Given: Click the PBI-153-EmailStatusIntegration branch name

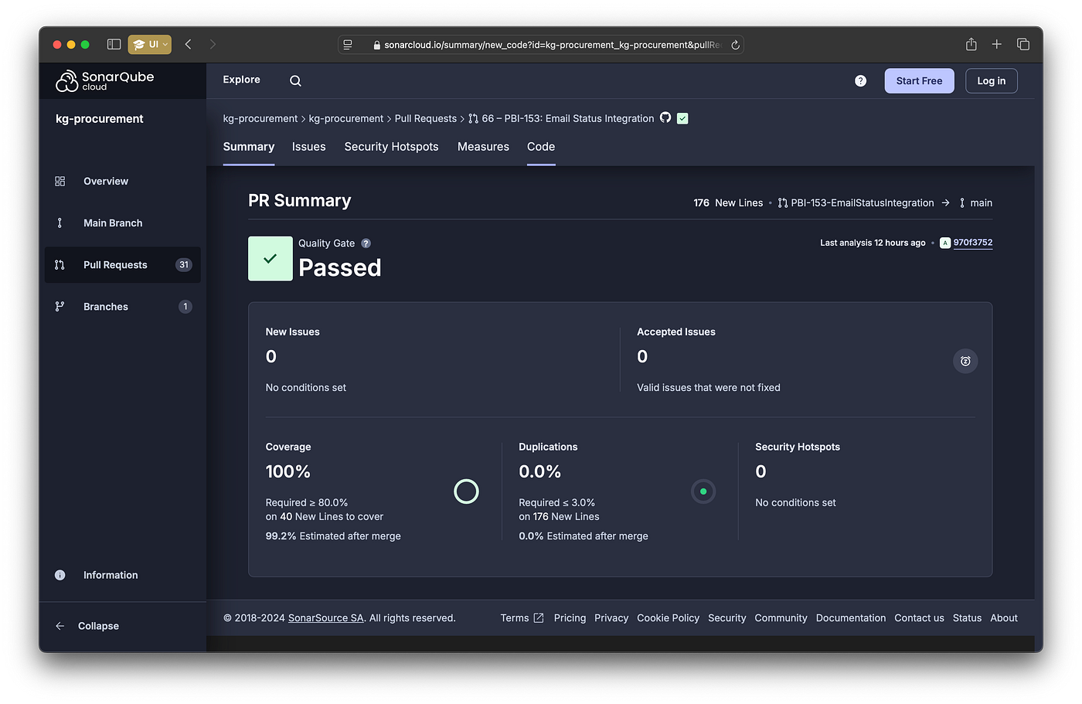Looking at the screenshot, I should tap(863, 203).
